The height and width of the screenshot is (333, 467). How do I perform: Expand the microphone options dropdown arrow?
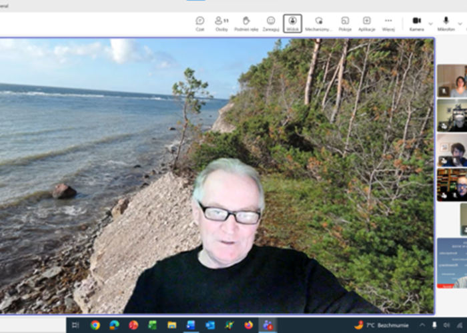tap(459, 23)
